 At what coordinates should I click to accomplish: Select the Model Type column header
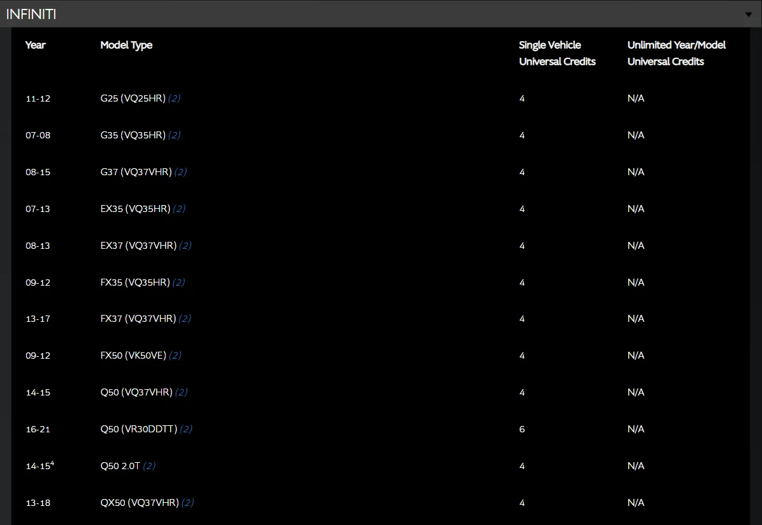126,45
